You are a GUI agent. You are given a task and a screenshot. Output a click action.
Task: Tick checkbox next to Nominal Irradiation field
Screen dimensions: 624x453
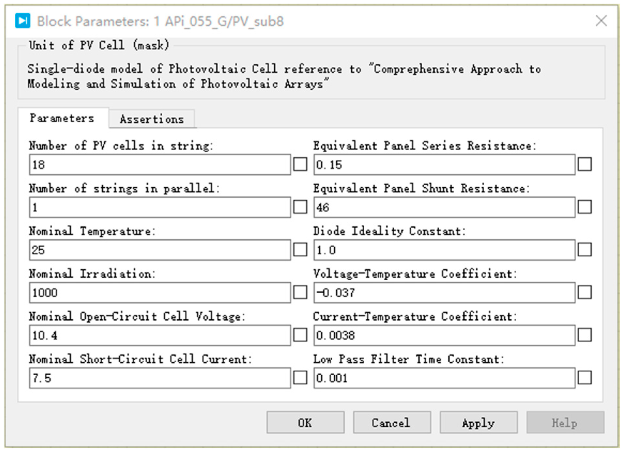(x=300, y=292)
